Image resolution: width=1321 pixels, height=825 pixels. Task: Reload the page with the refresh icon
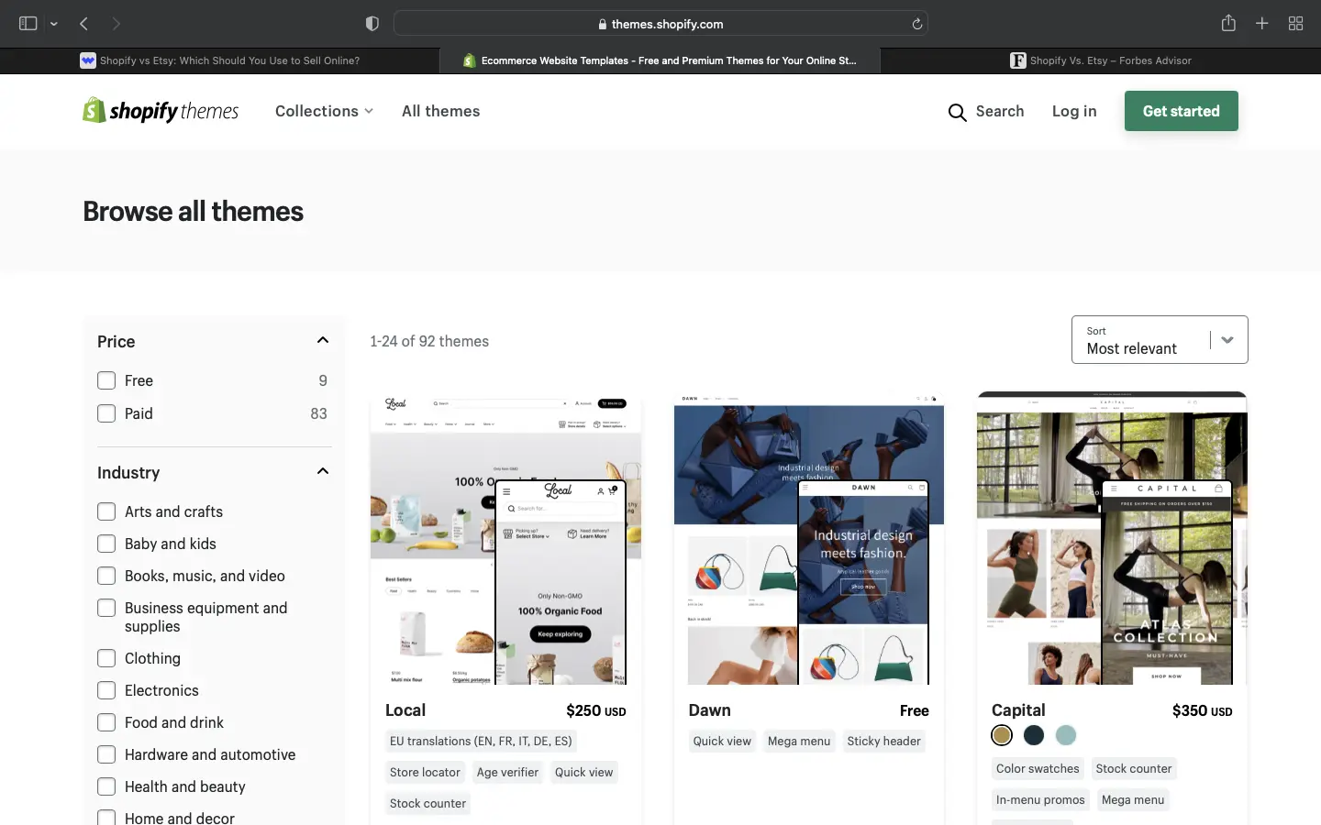point(916,24)
